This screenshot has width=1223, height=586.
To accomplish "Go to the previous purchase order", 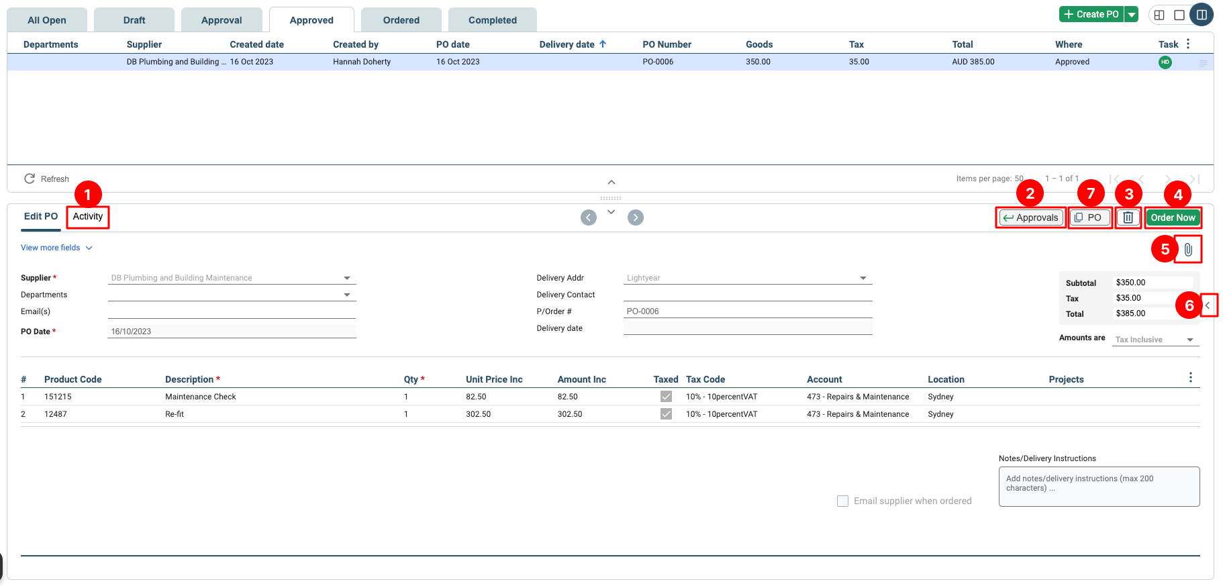I will [x=589, y=217].
